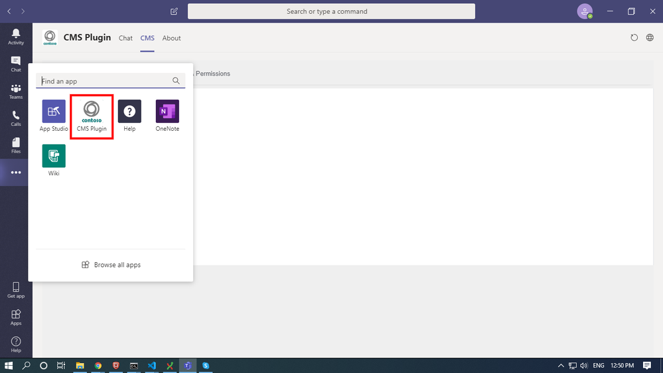This screenshot has width=663, height=373.
Task: Show hidden system tray icons
Action: pos(561,366)
